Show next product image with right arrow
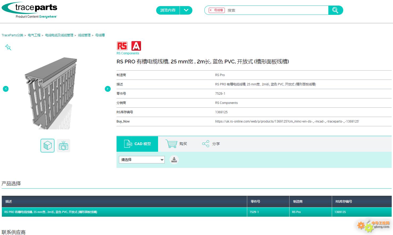The height and width of the screenshot is (235, 393). pos(107,89)
